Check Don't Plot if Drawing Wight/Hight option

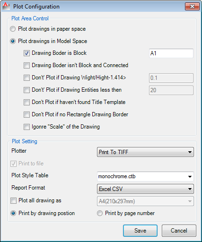pyautogui.click(x=26, y=78)
